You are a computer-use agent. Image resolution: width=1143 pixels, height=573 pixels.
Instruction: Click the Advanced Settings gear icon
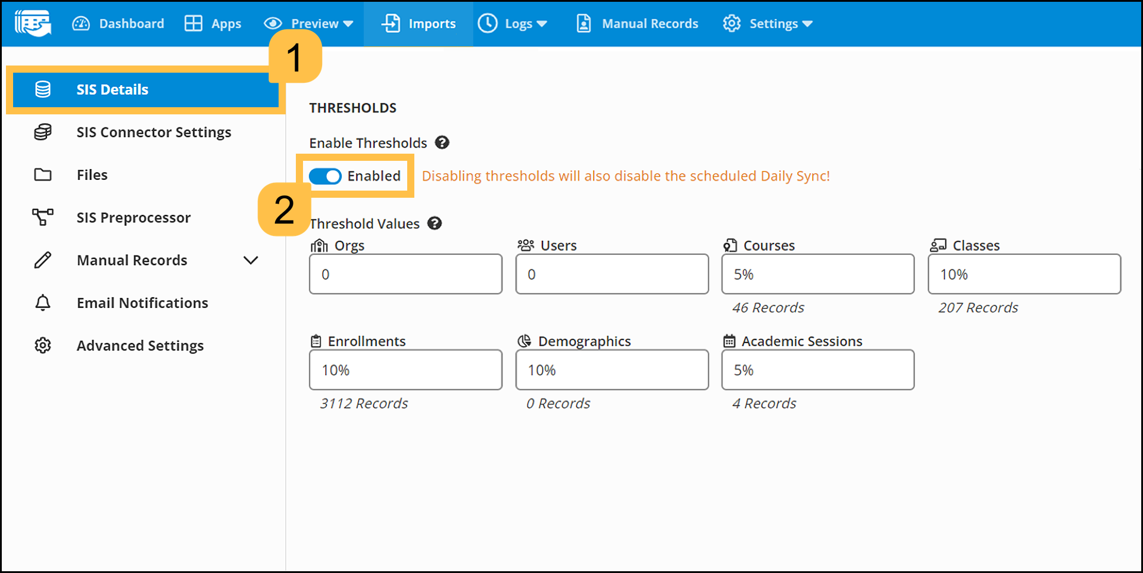tap(43, 345)
